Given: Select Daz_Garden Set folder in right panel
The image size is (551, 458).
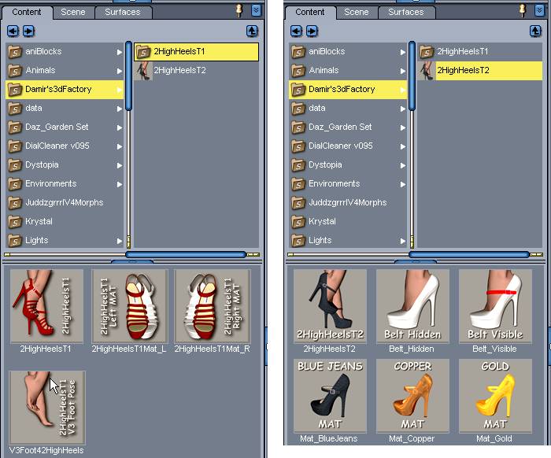Looking at the screenshot, I should 348,127.
